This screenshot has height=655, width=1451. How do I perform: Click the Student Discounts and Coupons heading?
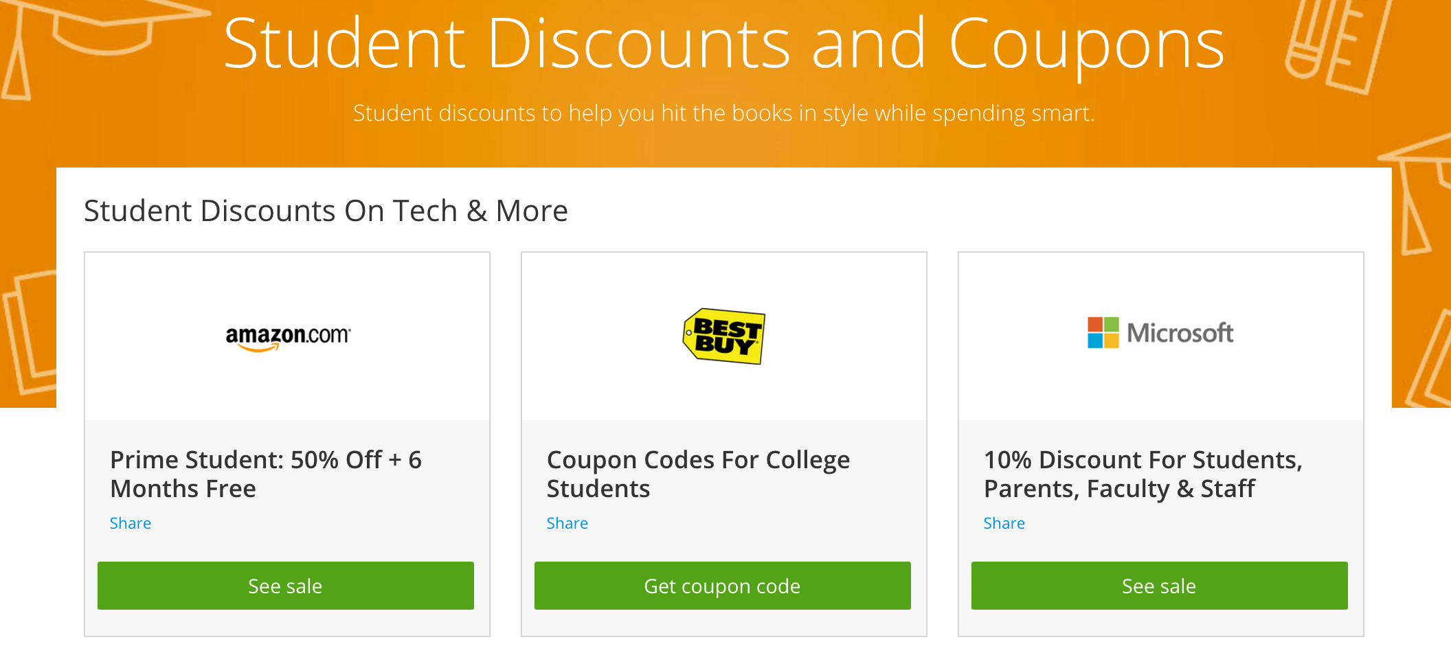point(724,45)
